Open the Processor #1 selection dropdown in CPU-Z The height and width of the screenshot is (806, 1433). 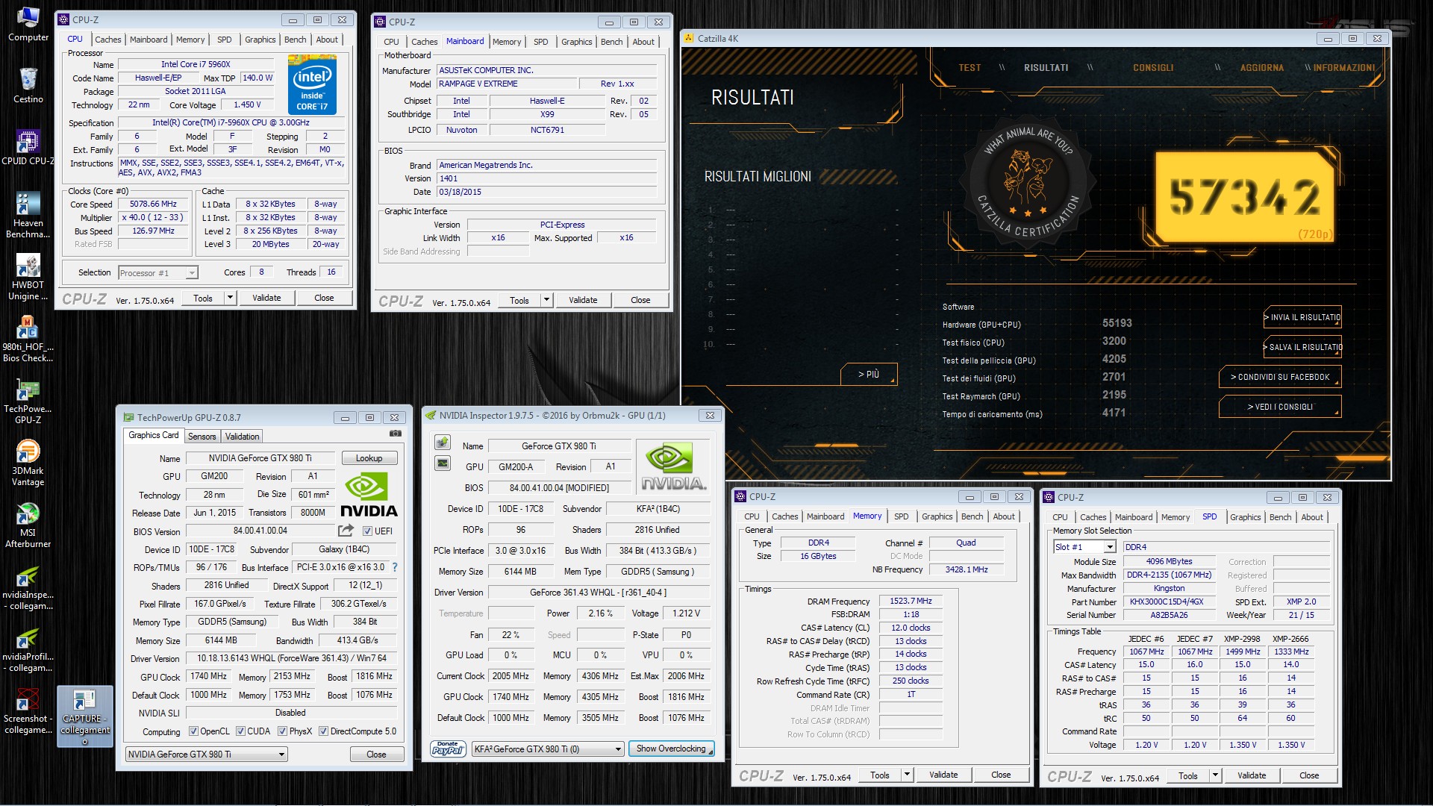point(158,273)
